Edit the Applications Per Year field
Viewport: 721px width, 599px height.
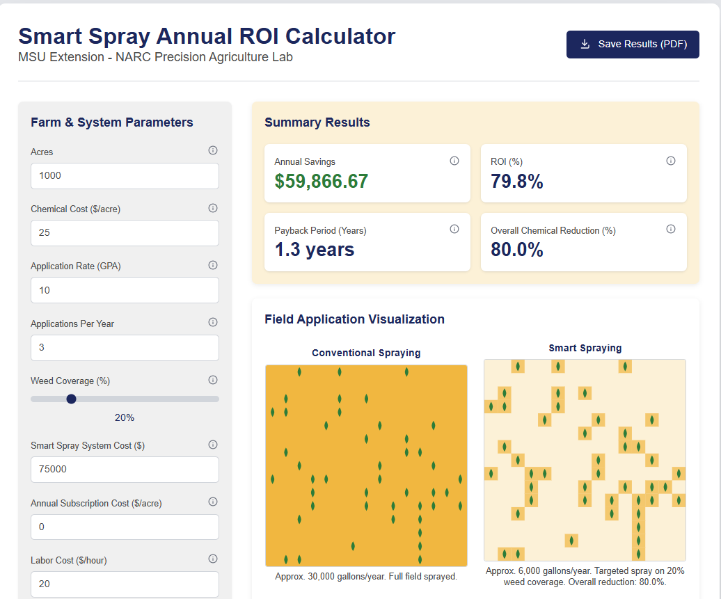[x=125, y=348]
